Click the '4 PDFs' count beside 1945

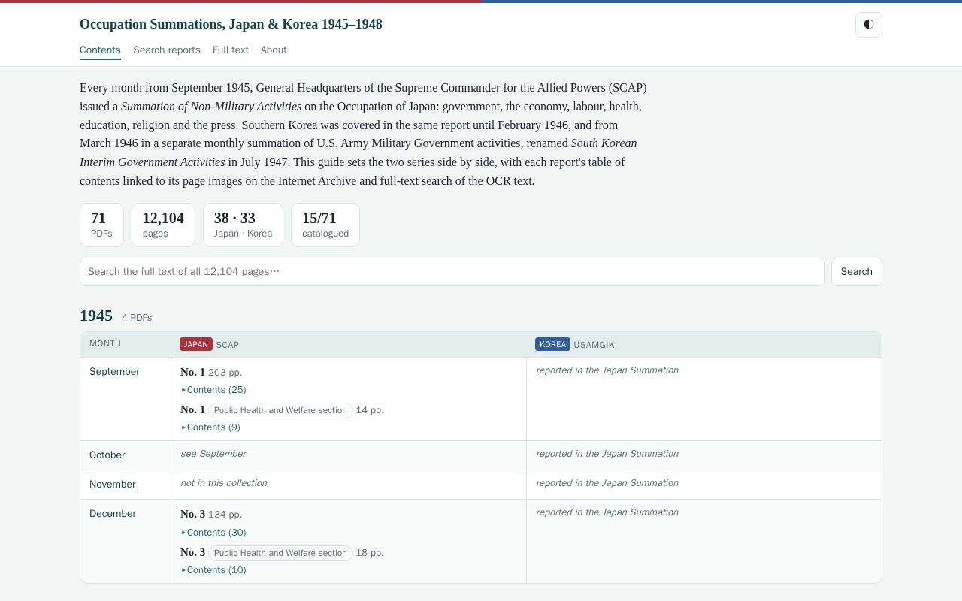137,318
